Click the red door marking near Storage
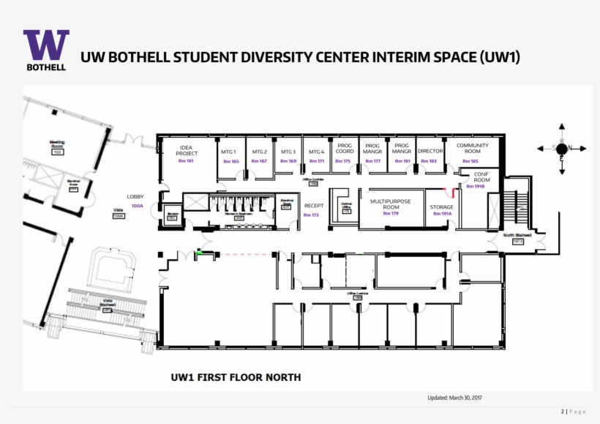Viewport: 600px width, 424px height. click(450, 193)
